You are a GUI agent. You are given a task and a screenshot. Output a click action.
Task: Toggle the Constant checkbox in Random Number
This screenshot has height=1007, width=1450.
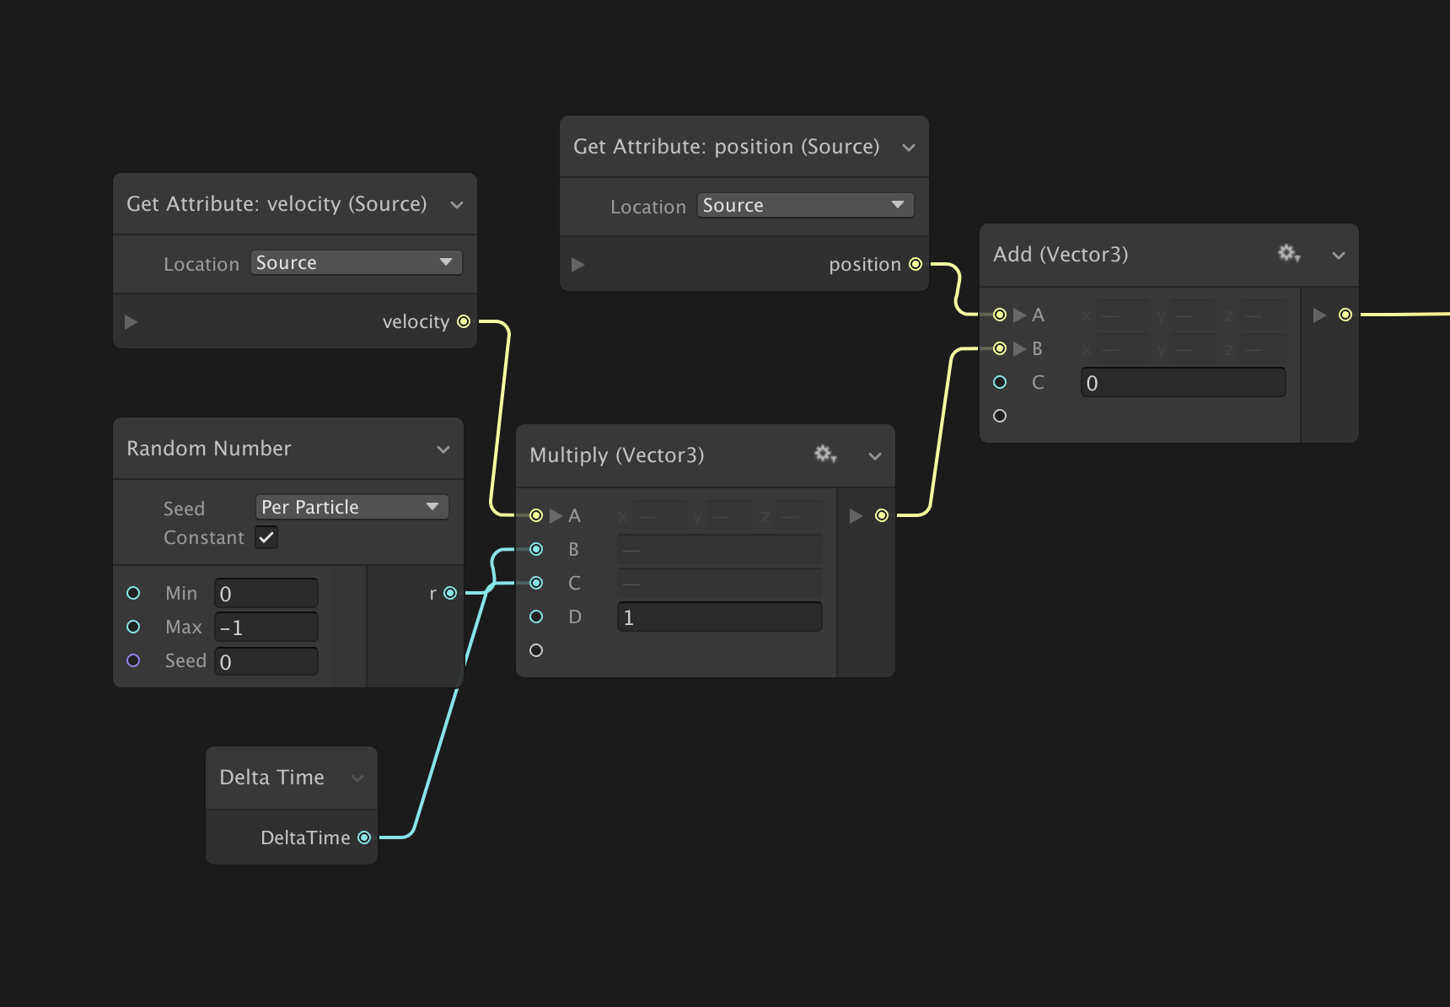coord(266,537)
